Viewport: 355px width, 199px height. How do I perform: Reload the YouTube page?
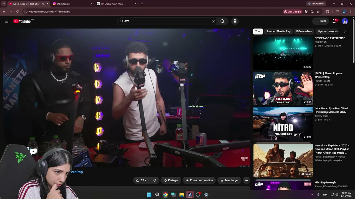pos(17,12)
